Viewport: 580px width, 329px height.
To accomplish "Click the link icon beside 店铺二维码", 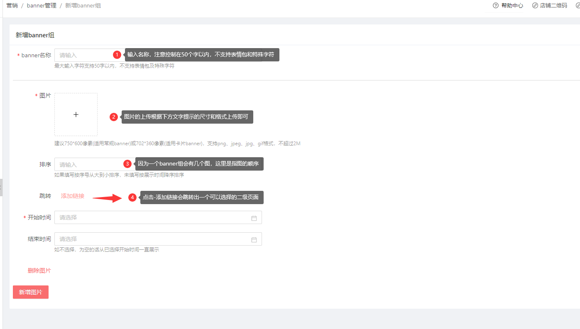I will coord(535,6).
